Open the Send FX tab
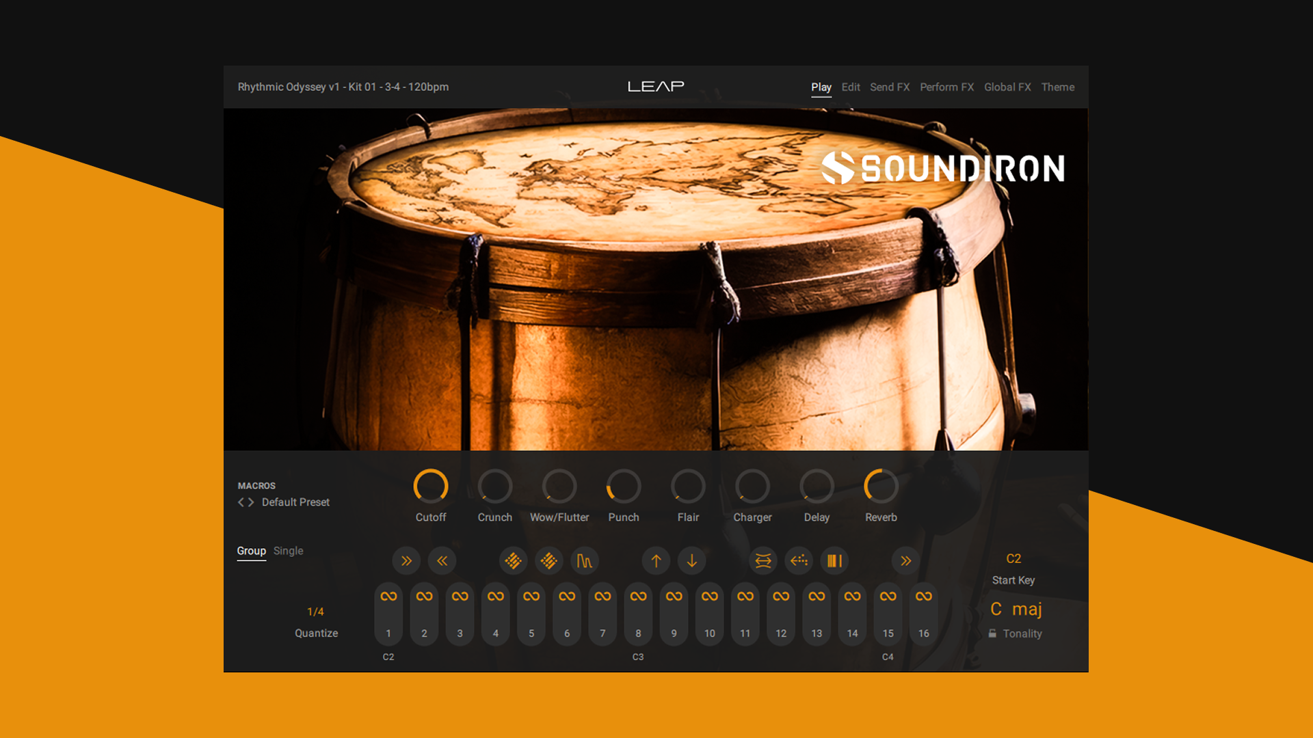The width and height of the screenshot is (1313, 738). point(890,87)
